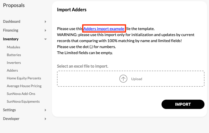Click the Proposals title

(x=14, y=5)
